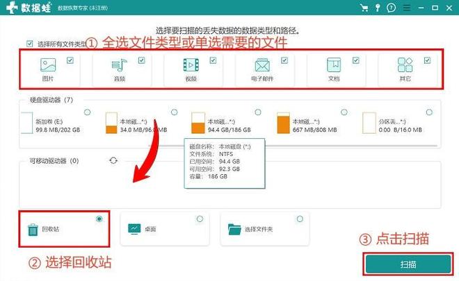
Task: Click the 扫描 scan button
Action: (408, 264)
